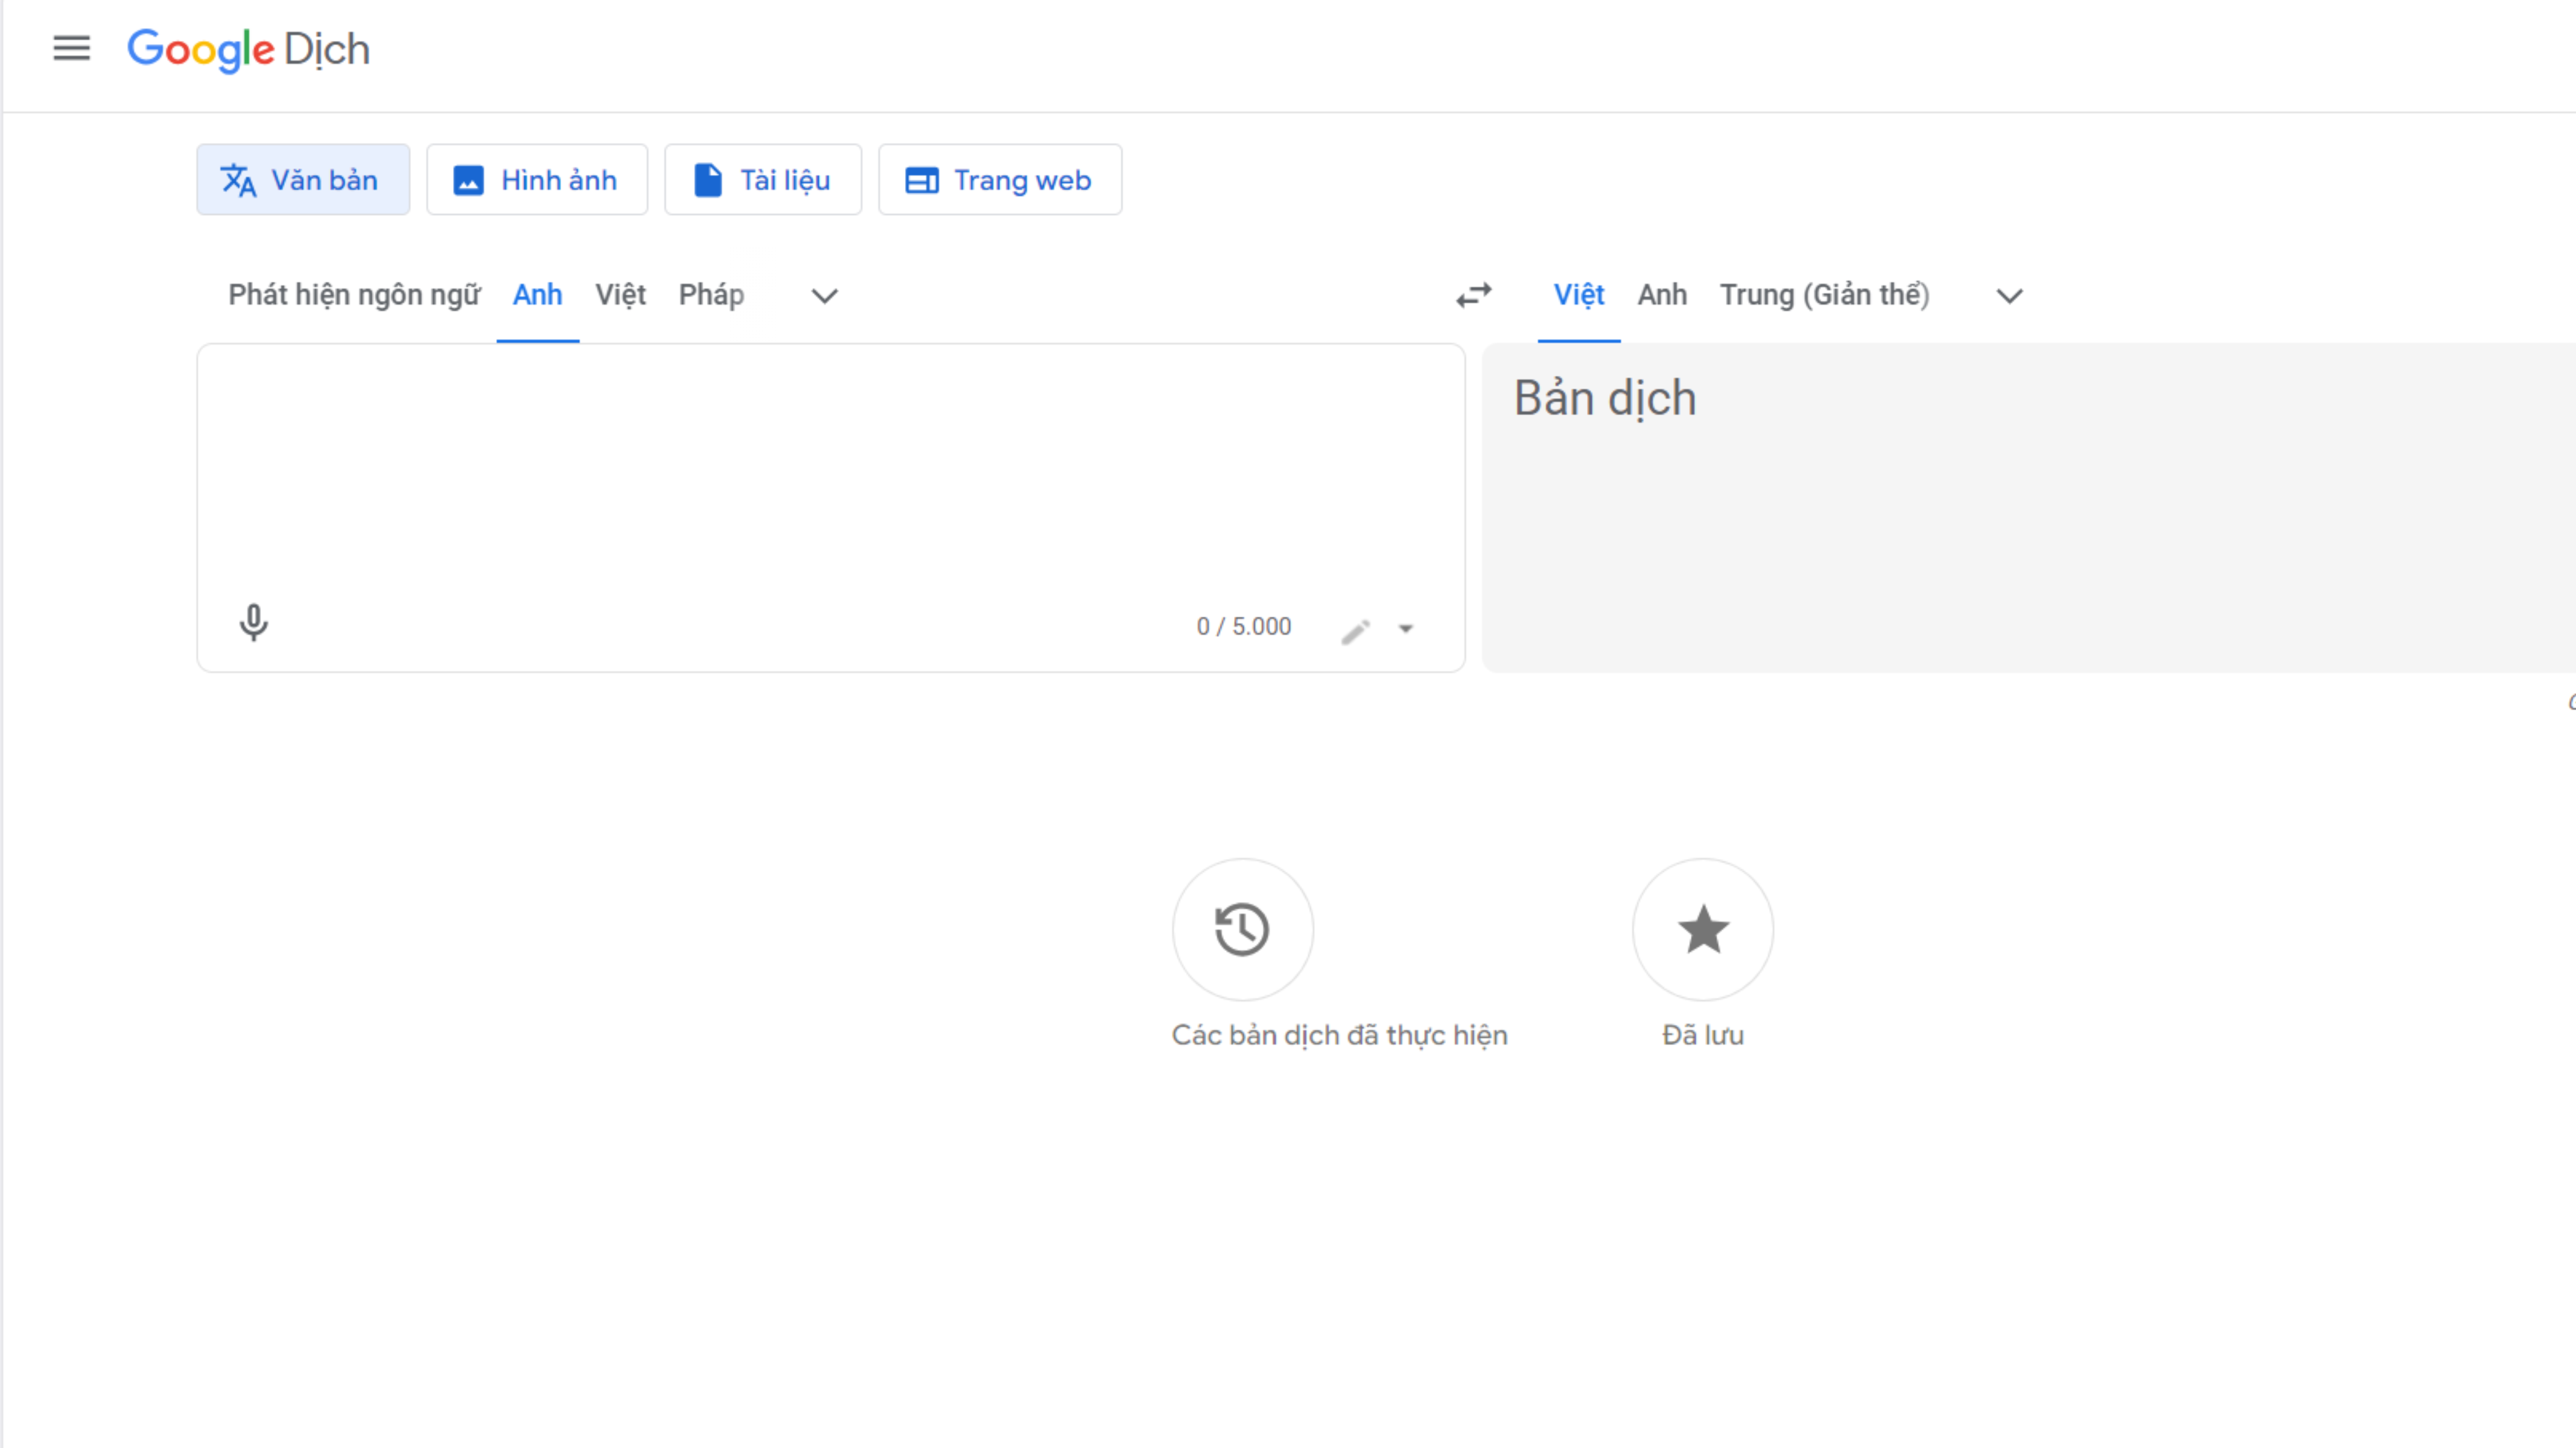Open input tools dropdown arrow
2576x1448 pixels.
pyautogui.click(x=1406, y=629)
